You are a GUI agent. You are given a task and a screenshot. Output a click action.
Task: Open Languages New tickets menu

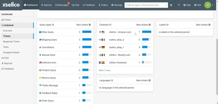(x=143, y=80)
